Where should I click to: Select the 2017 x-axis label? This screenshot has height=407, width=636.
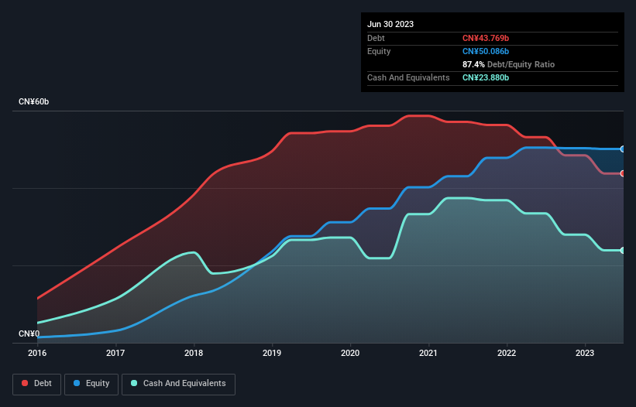point(115,353)
